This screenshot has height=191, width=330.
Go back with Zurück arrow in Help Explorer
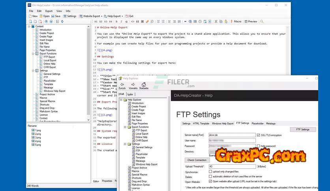122,86
